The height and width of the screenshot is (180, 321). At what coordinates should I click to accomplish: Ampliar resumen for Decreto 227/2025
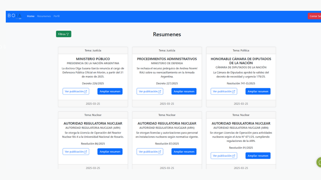click(184, 91)
